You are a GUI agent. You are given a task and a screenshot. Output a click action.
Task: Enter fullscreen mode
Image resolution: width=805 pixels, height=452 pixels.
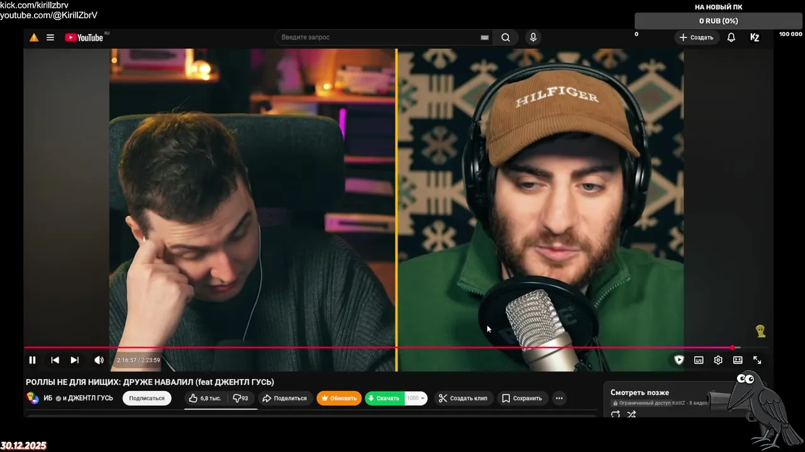[757, 360]
